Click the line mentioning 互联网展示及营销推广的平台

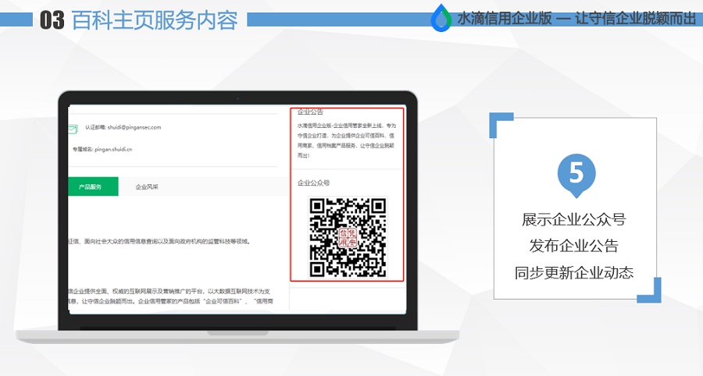[x=170, y=292]
